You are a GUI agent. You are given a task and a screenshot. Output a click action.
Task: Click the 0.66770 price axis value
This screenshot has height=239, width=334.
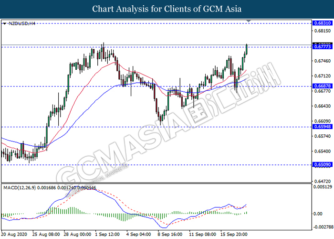coord(323,91)
